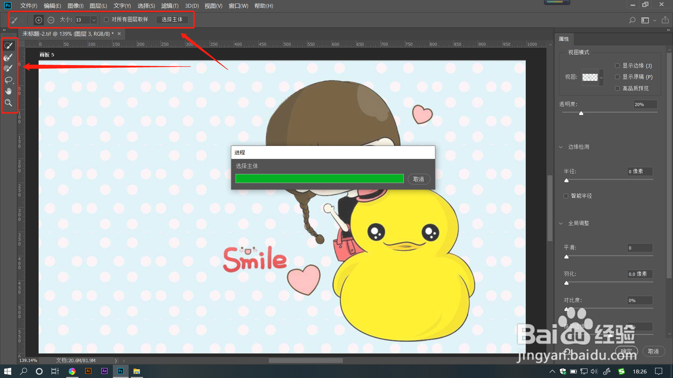Viewport: 673px width, 378px height.
Task: Click the search magnifier in options bar
Action: 632,20
